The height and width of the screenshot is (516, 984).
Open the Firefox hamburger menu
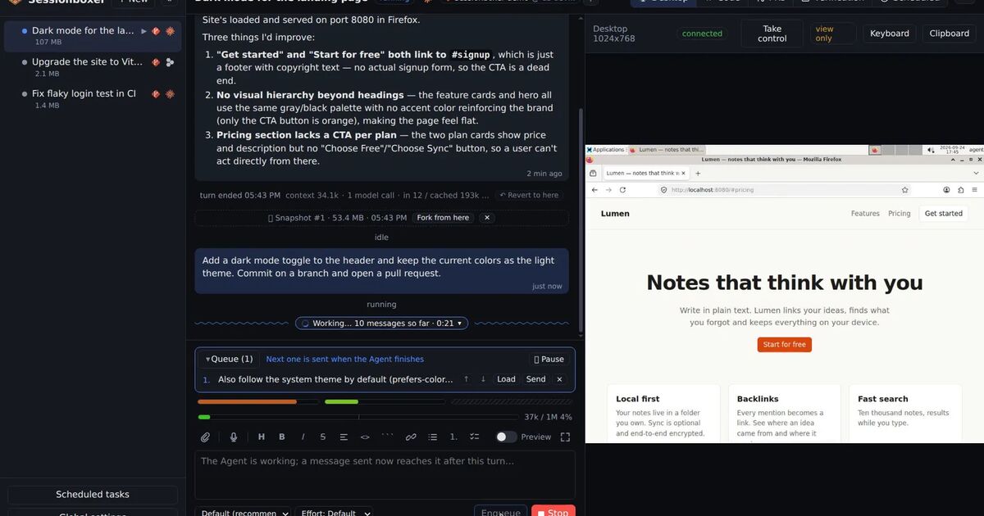pyautogui.click(x=975, y=189)
